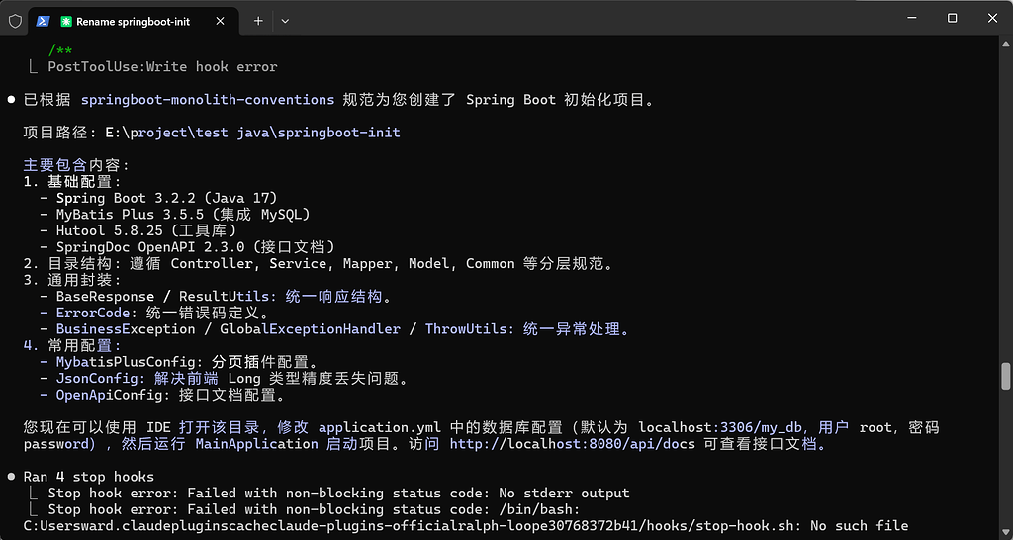Open the http://localhost:8080/api/docs link
Viewport: 1013px width, 540px height.
(x=571, y=444)
